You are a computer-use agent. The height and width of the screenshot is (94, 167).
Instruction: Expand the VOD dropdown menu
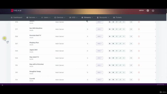[73, 17]
